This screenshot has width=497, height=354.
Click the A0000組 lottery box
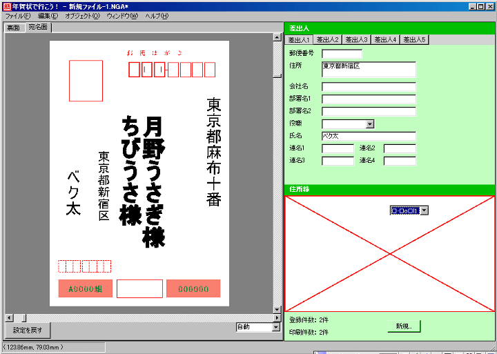tap(86, 288)
